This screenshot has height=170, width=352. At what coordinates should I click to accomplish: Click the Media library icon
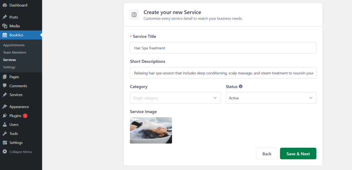pos(5,26)
